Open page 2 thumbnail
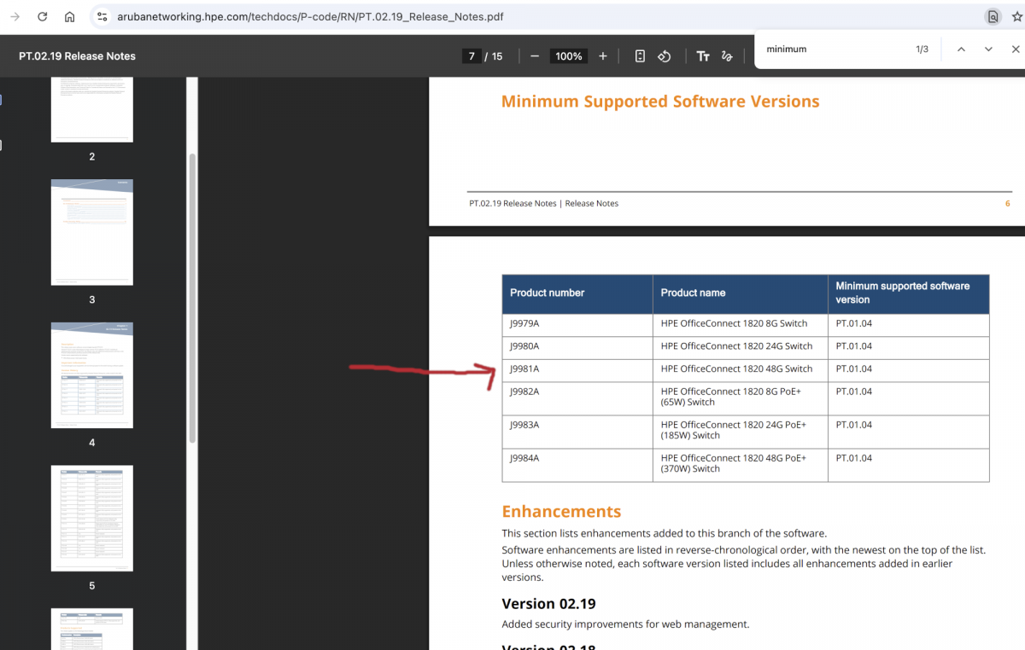 [91, 109]
